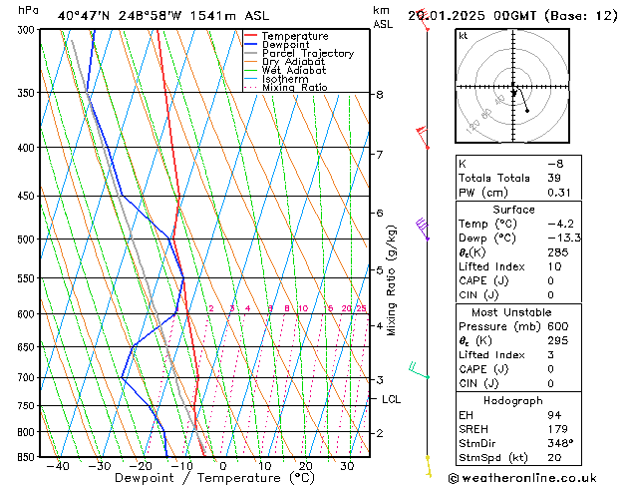
Task: Click the hodograph kt unit label
Action: pyautogui.click(x=464, y=36)
